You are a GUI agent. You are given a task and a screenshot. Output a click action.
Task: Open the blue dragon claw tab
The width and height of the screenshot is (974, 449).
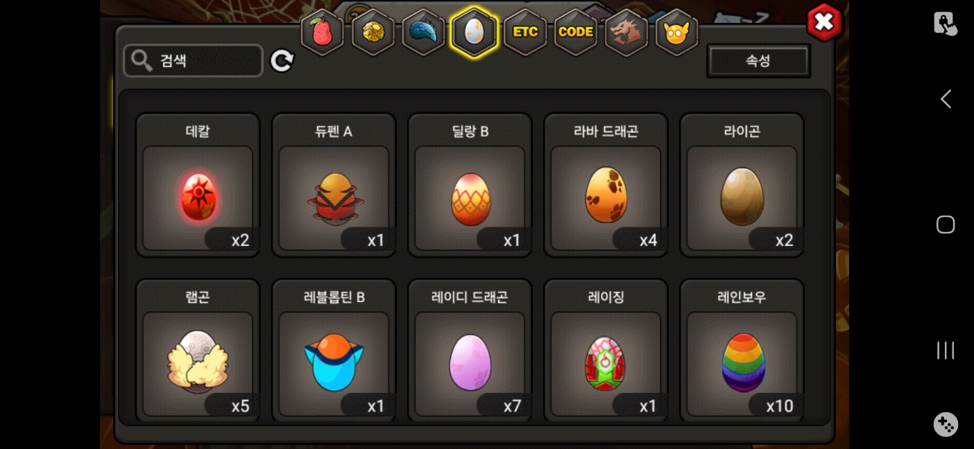(x=424, y=32)
